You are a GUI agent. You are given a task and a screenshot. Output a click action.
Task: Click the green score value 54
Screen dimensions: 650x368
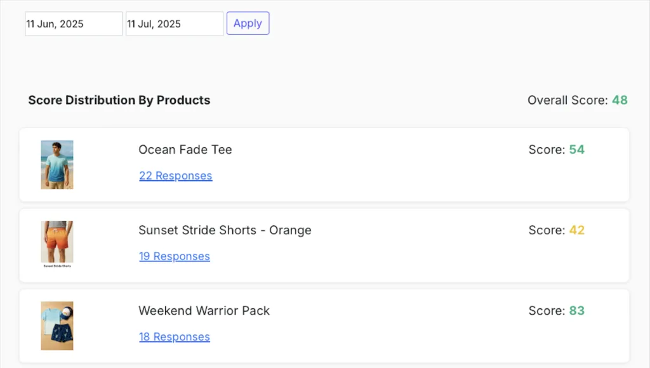click(576, 150)
